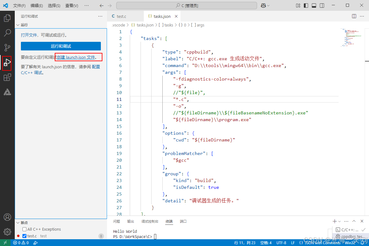Open remote window indicator in status bar
This screenshot has height=246, width=369.
point(5,243)
